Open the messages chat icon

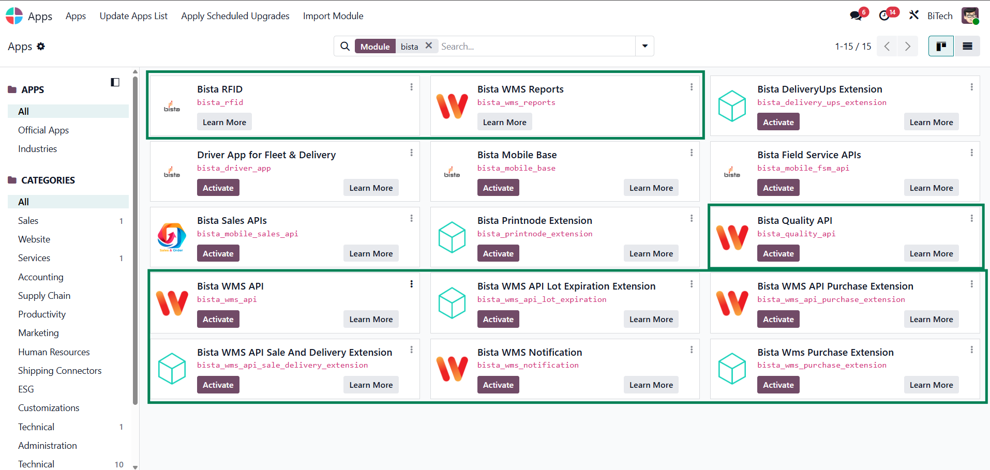(x=856, y=16)
